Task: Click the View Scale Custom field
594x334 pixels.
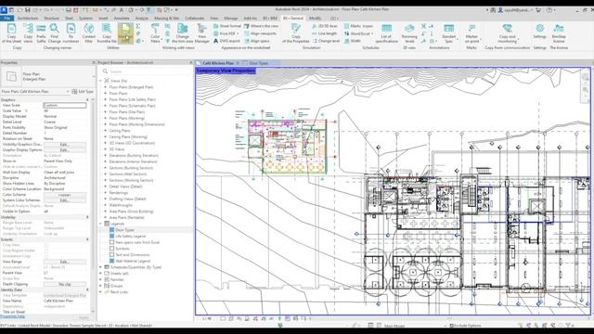Action: pyautogui.click(x=65, y=105)
